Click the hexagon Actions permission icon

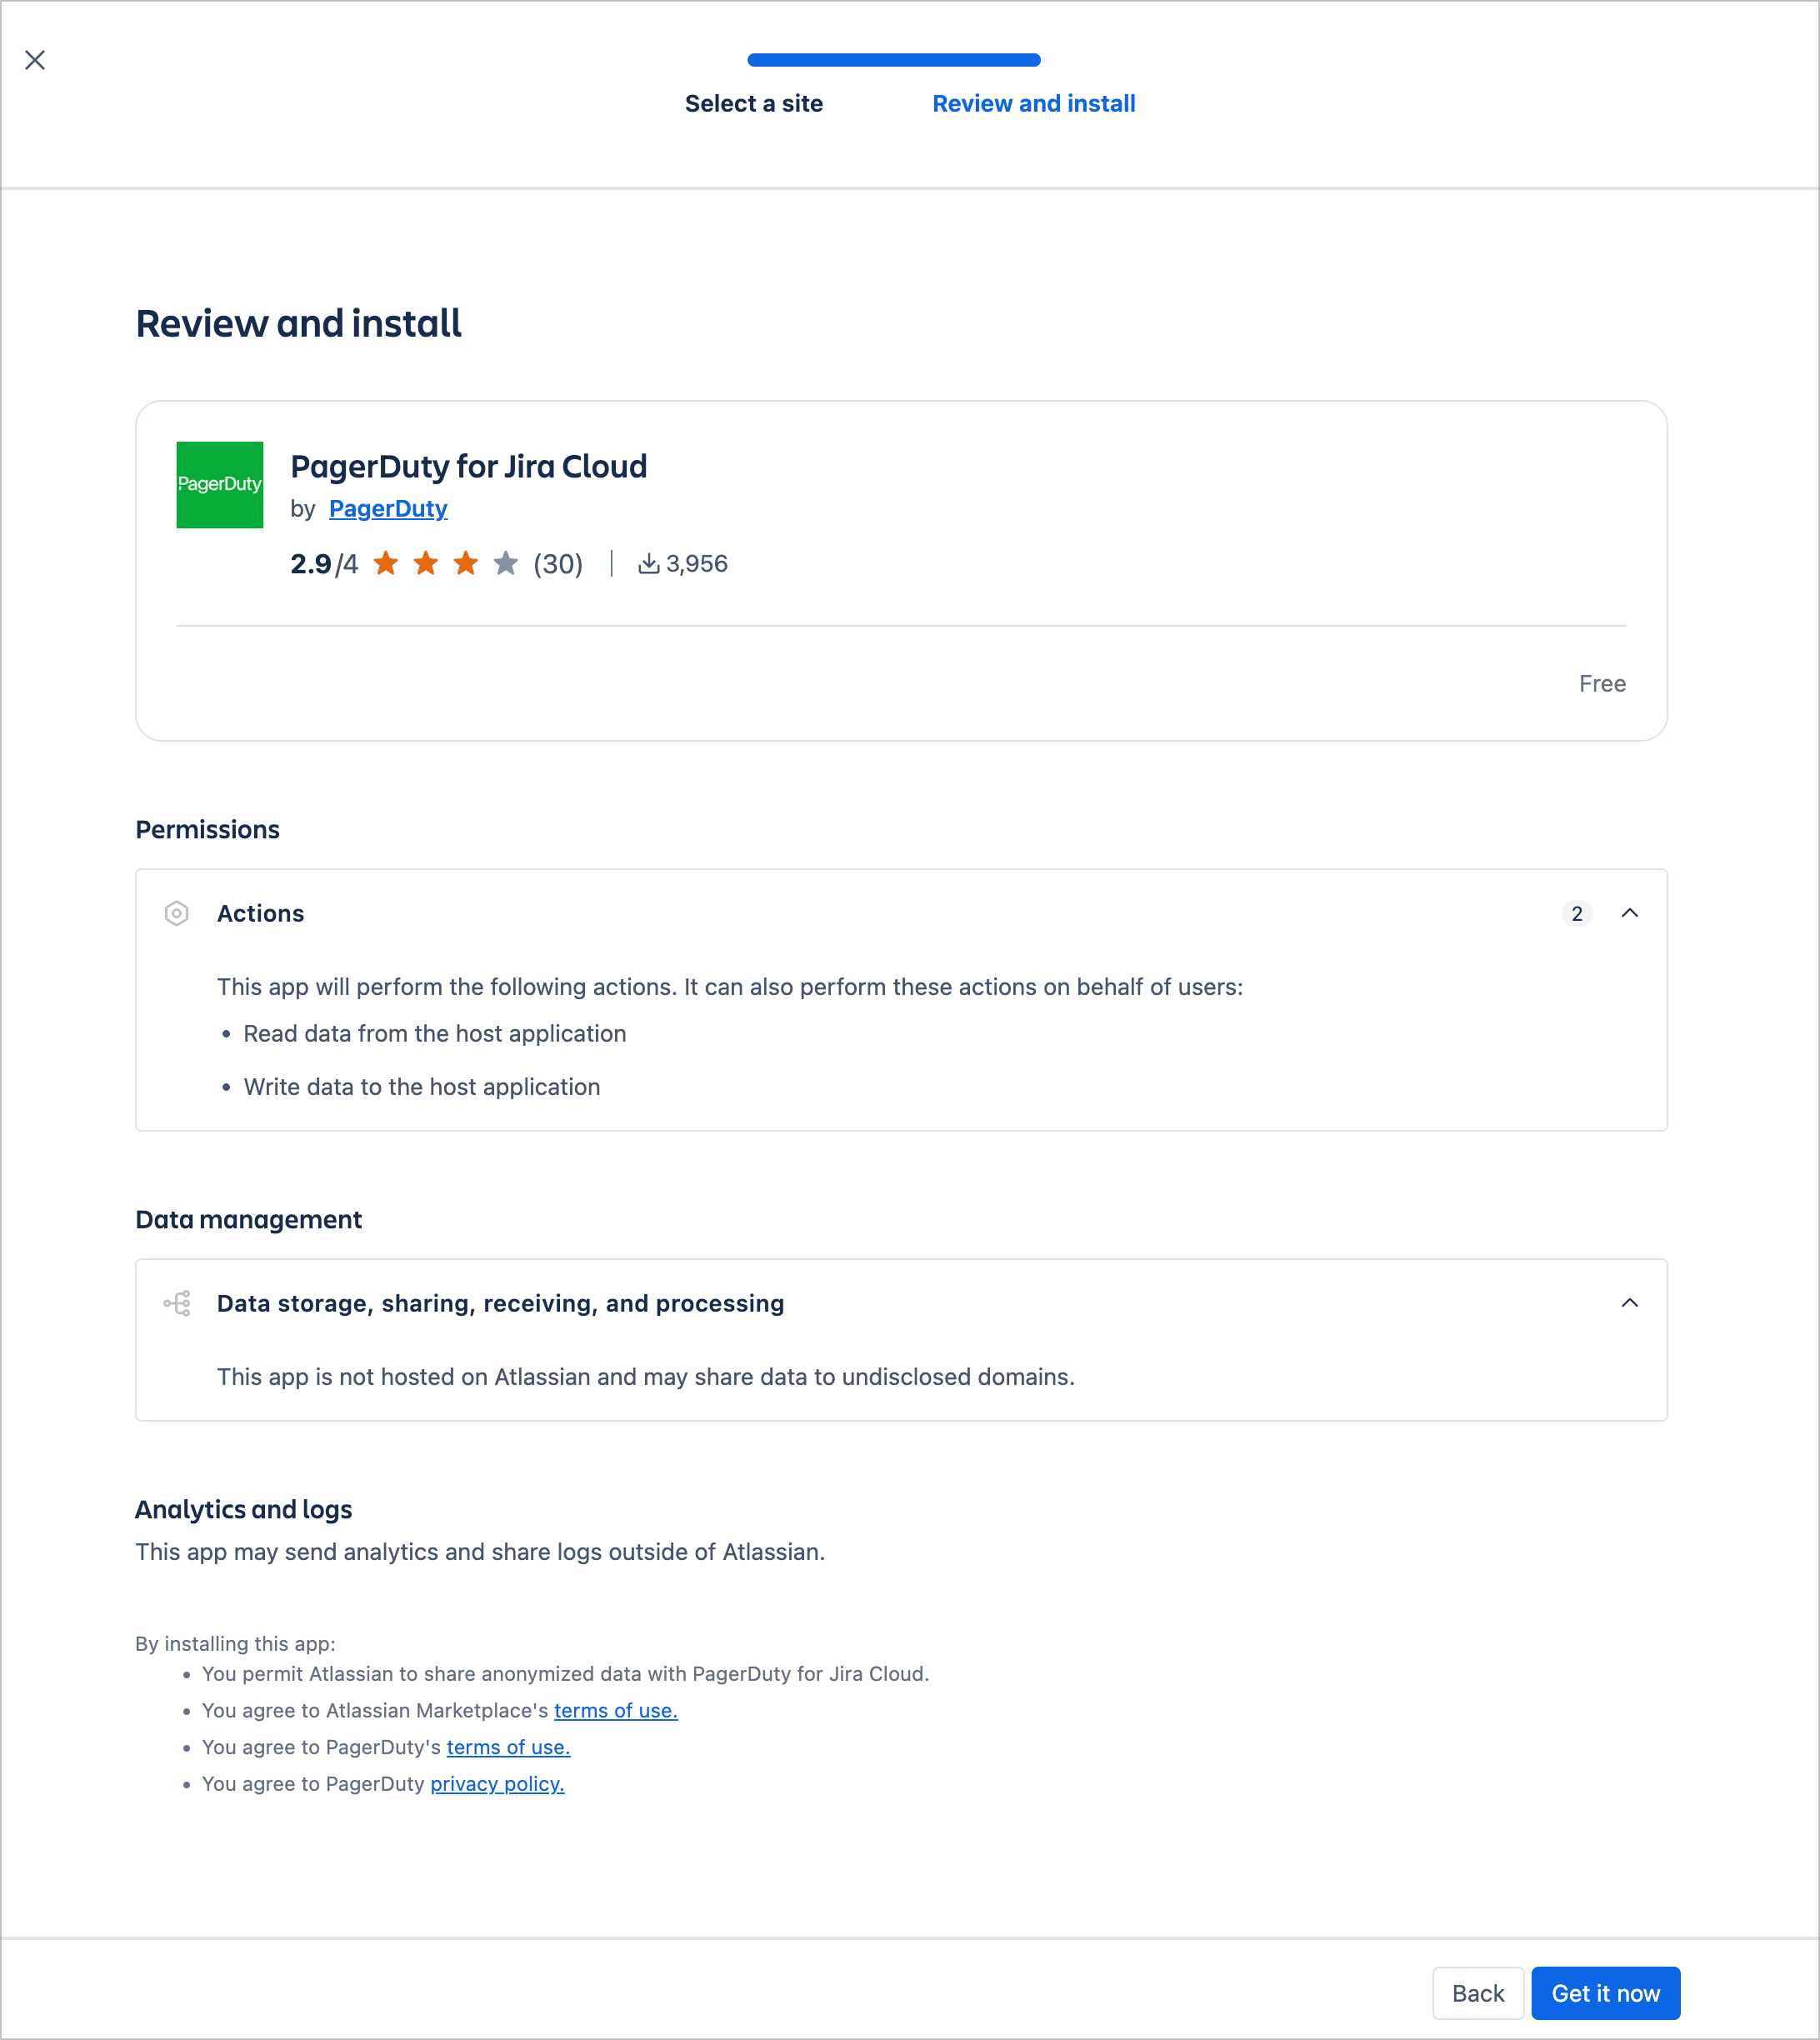click(x=176, y=913)
